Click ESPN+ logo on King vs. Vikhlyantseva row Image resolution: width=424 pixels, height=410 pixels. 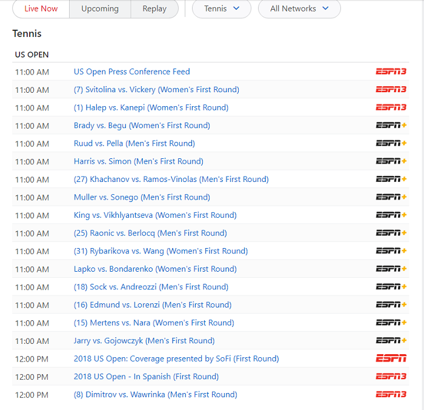pos(391,215)
